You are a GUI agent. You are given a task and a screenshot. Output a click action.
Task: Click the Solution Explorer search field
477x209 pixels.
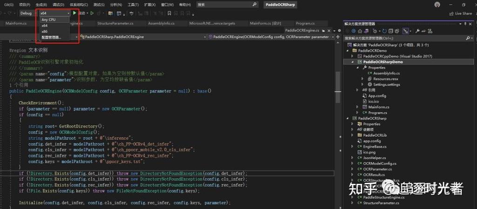pyautogui.click(x=404, y=38)
